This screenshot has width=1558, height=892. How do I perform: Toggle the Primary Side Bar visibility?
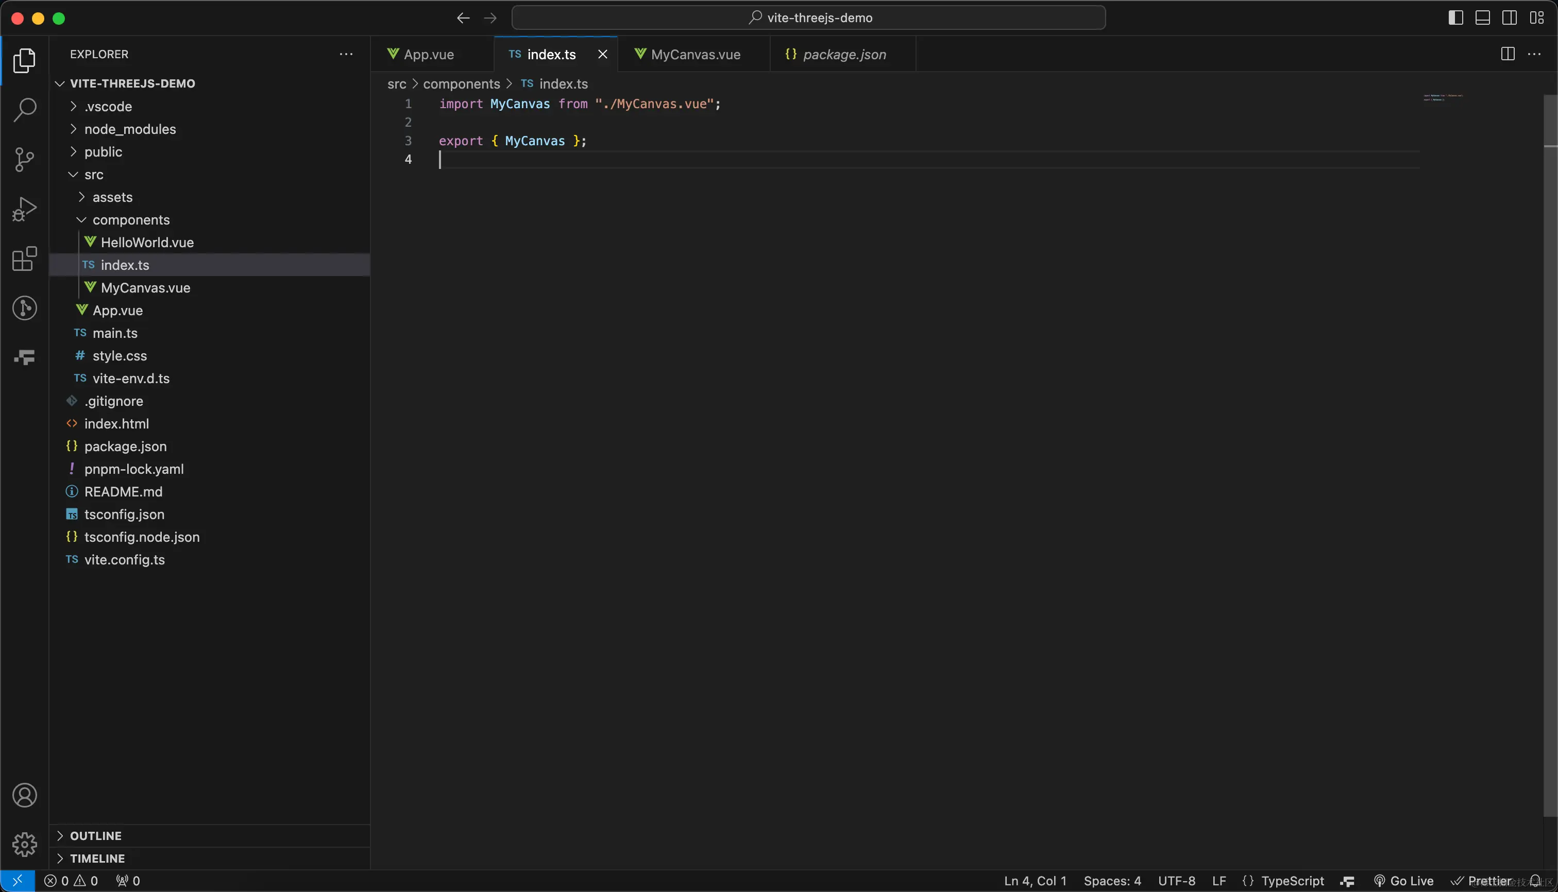point(1455,18)
